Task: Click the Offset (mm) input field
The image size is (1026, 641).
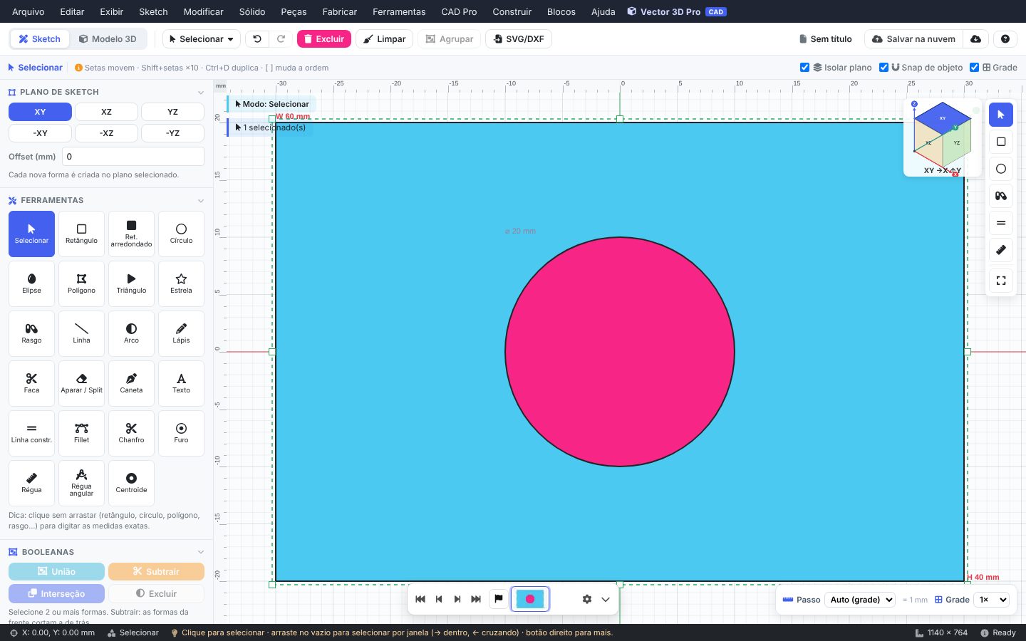Action: click(133, 157)
